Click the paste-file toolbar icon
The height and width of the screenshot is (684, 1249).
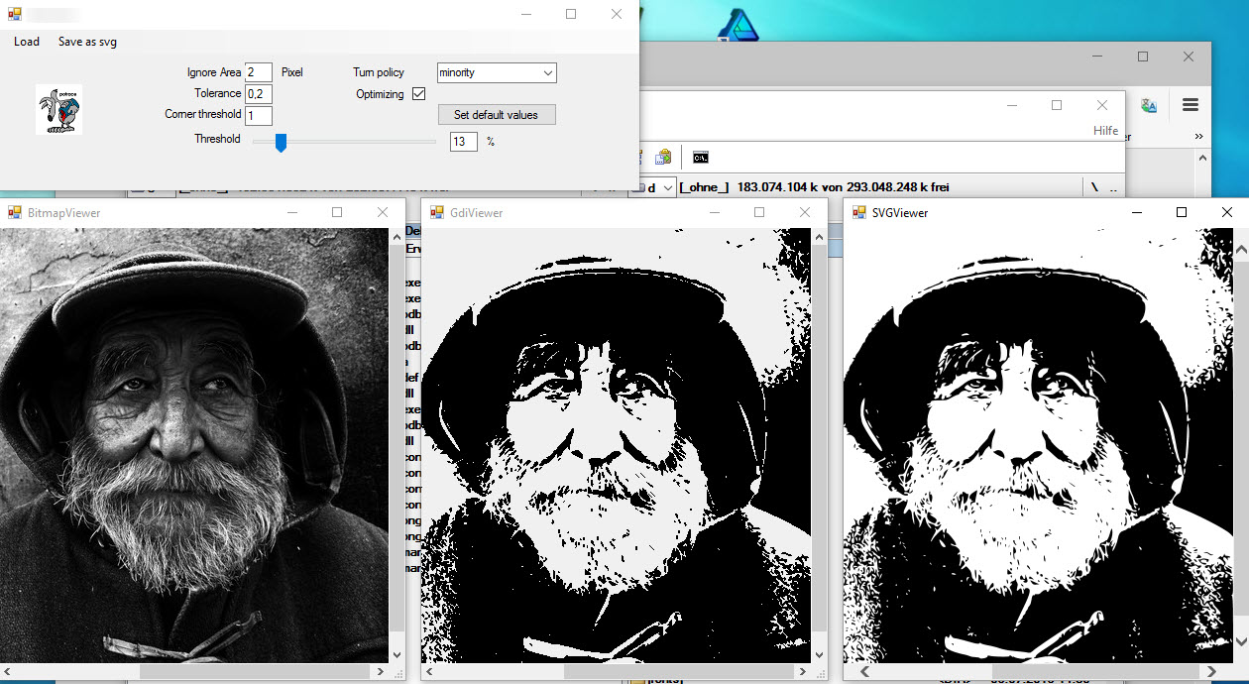[x=662, y=157]
